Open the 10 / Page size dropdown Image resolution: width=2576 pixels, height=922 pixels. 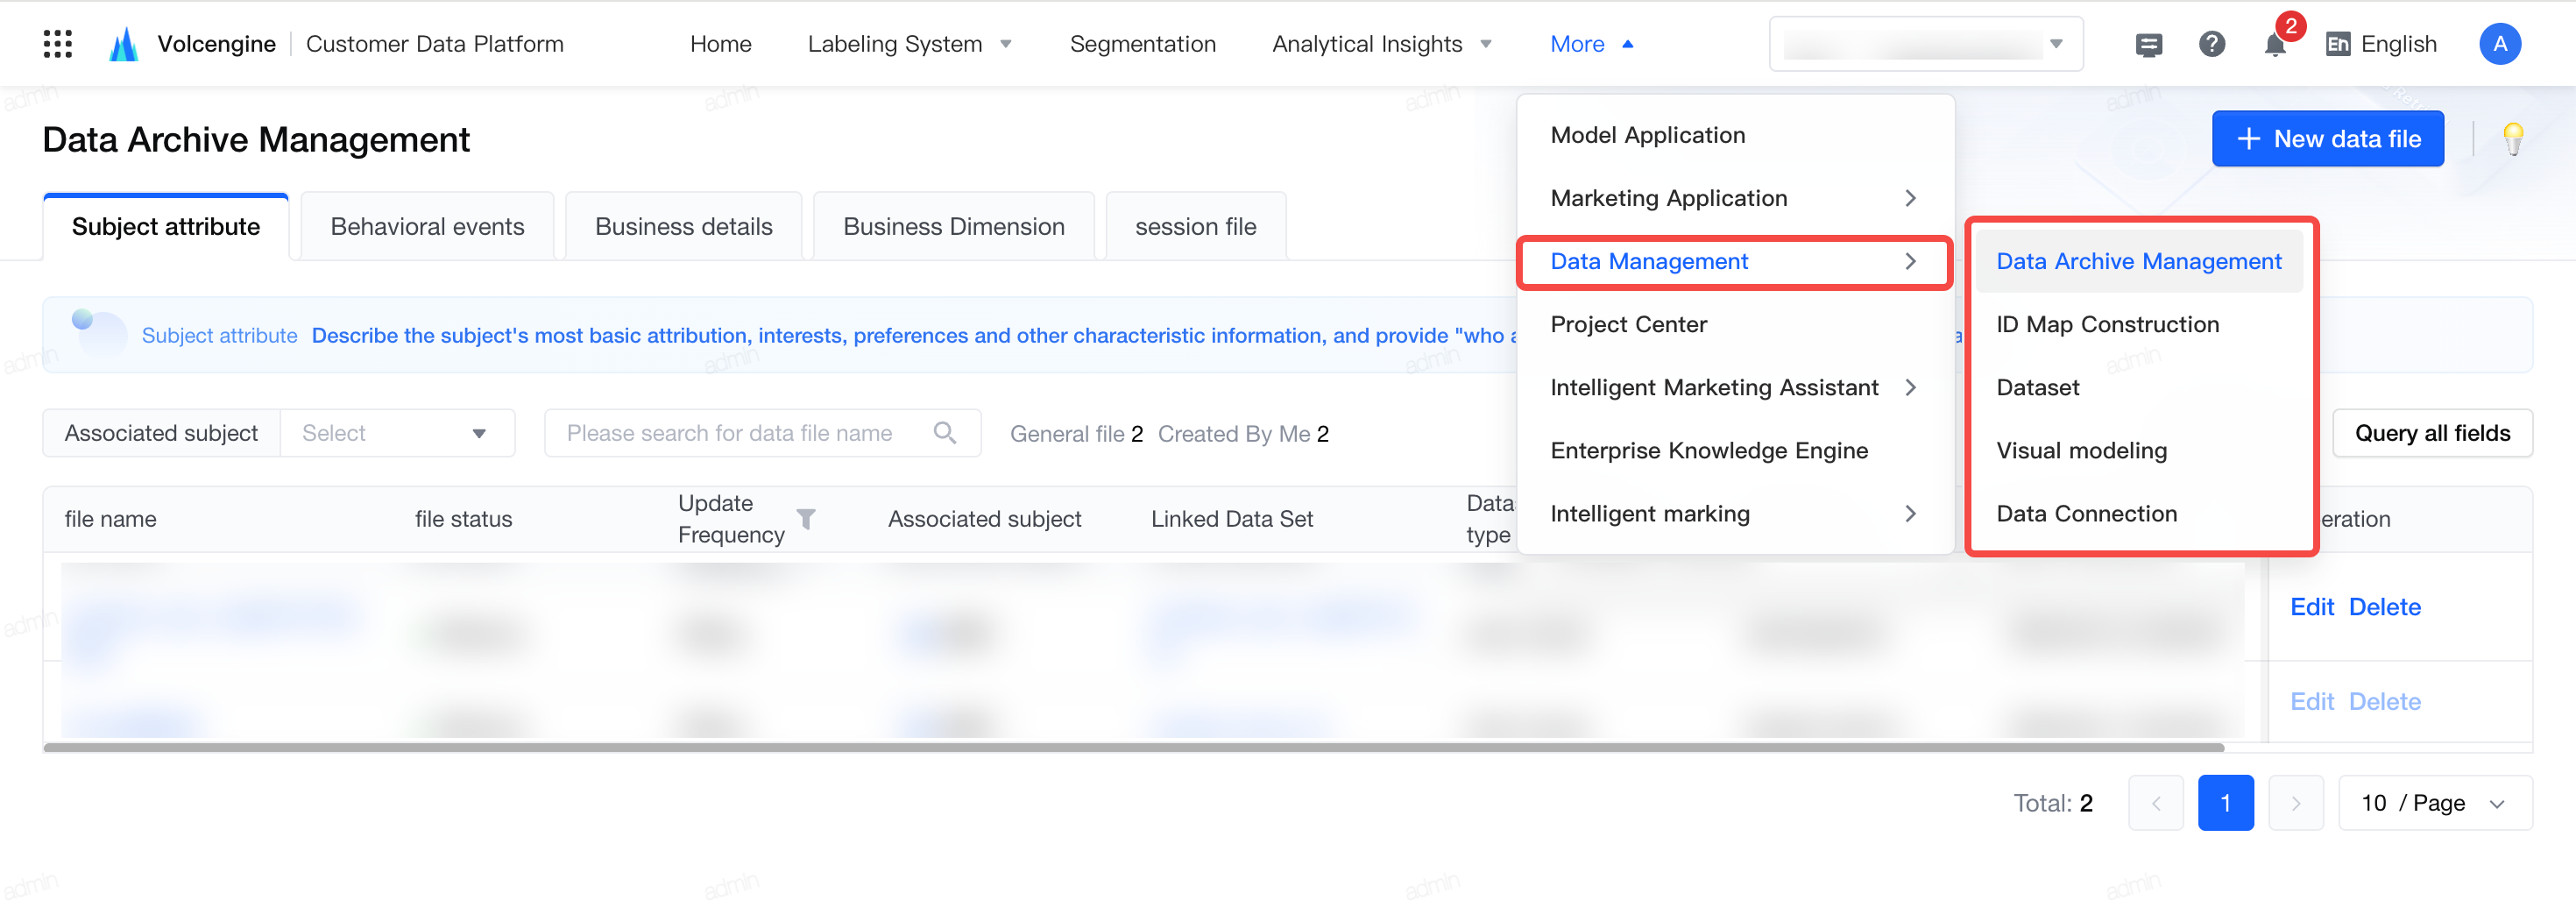(x=2434, y=803)
